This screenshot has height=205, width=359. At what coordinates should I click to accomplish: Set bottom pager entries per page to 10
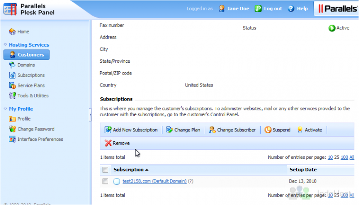click(330, 195)
